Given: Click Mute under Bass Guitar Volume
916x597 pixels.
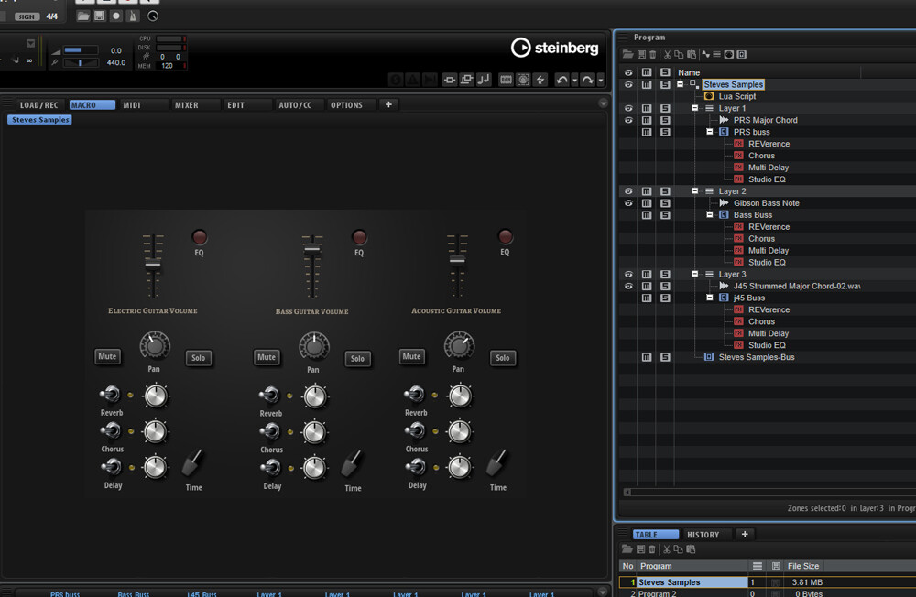Looking at the screenshot, I should click(x=267, y=357).
